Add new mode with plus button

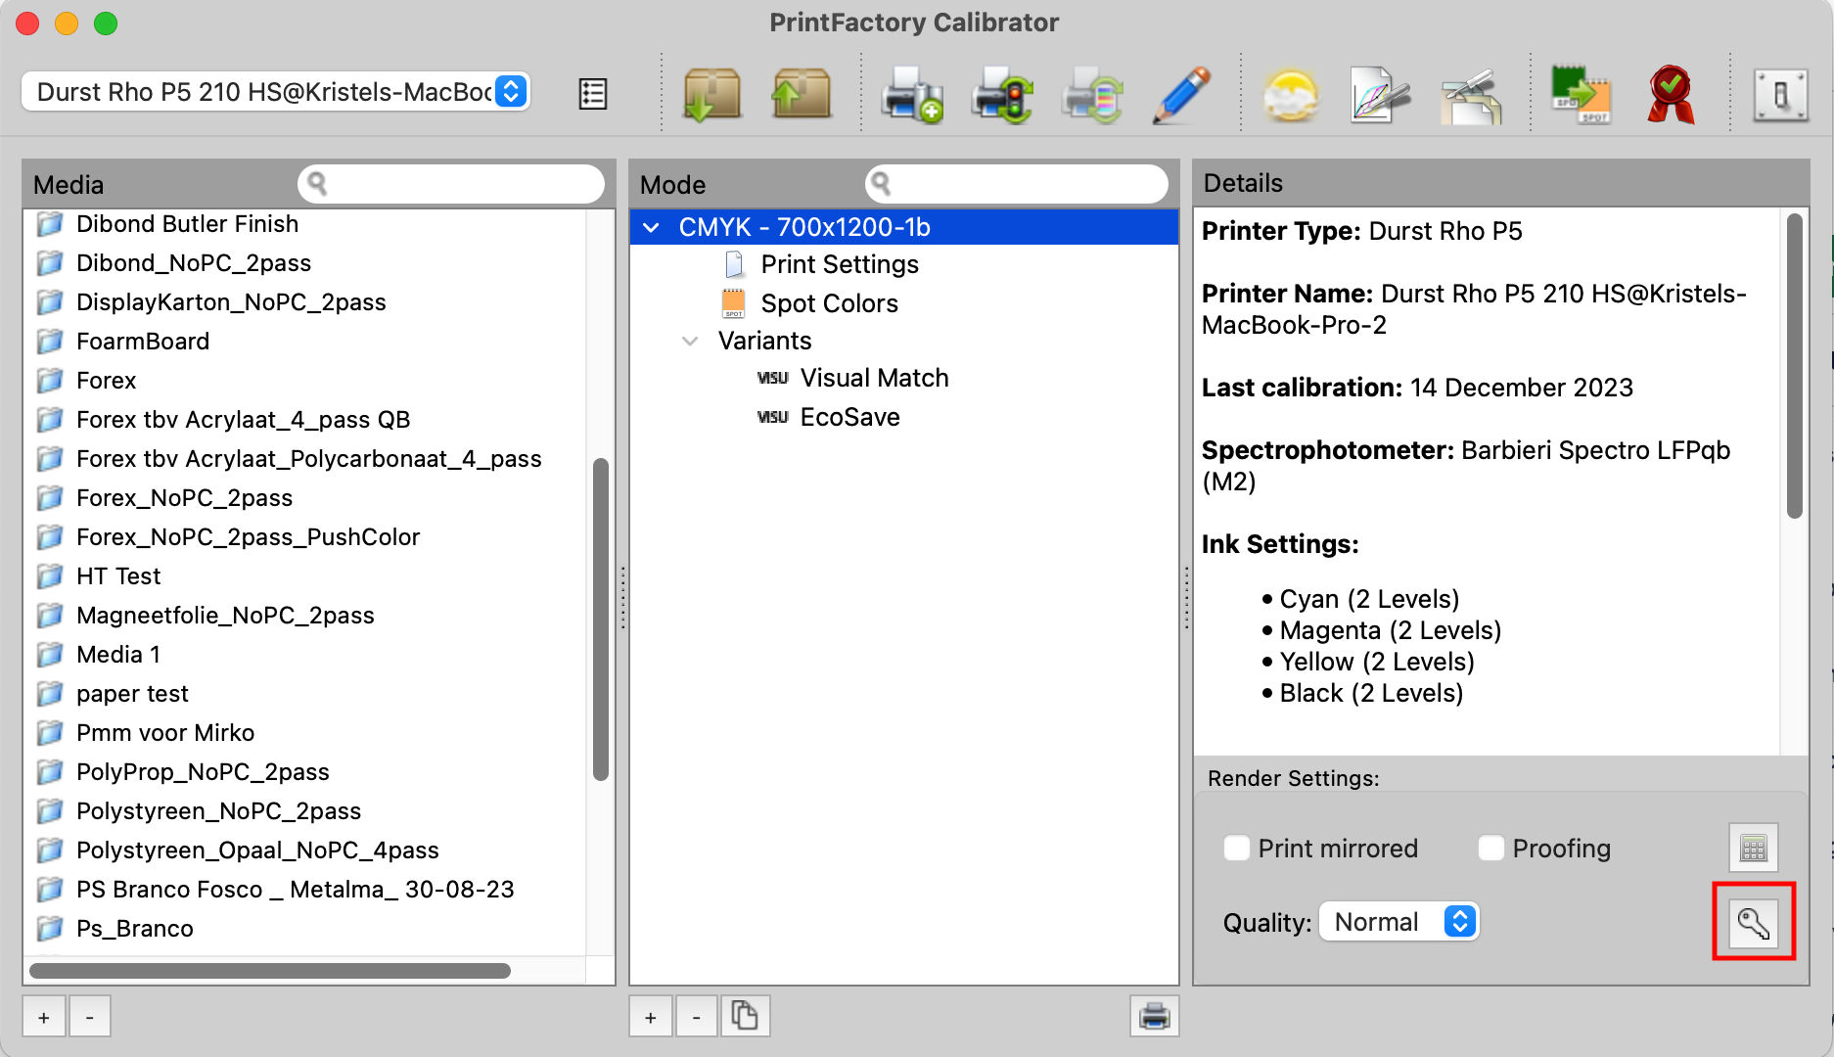click(651, 1017)
